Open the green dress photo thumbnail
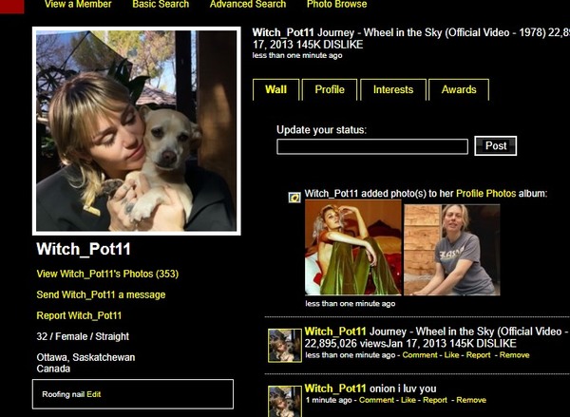This screenshot has width=570, height=417. pos(352,251)
